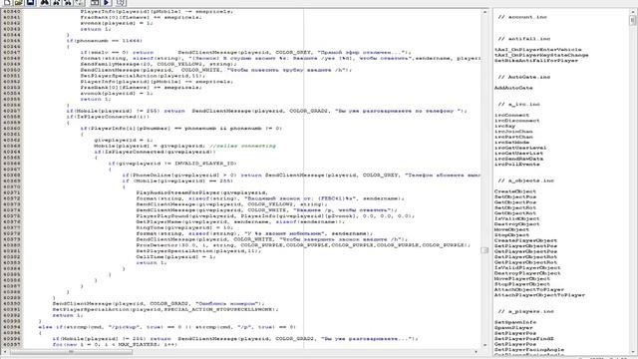The height and width of the screenshot is (359, 638).
Task: Select ircSay in the function list
Action: (x=504, y=126)
